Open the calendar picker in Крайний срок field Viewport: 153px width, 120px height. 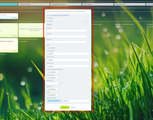point(59,84)
